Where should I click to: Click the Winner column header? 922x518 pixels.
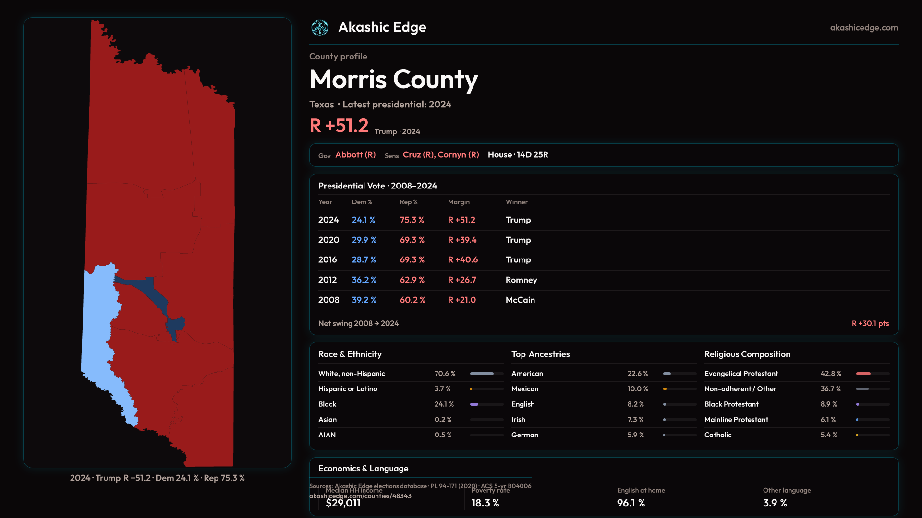click(x=516, y=202)
